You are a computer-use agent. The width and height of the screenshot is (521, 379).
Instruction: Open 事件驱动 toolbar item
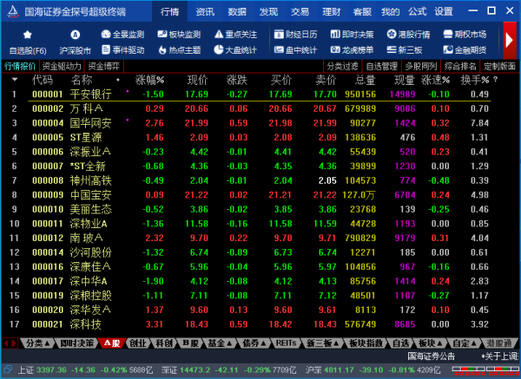pyautogui.click(x=122, y=50)
